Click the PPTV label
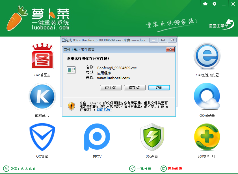 [97, 156]
